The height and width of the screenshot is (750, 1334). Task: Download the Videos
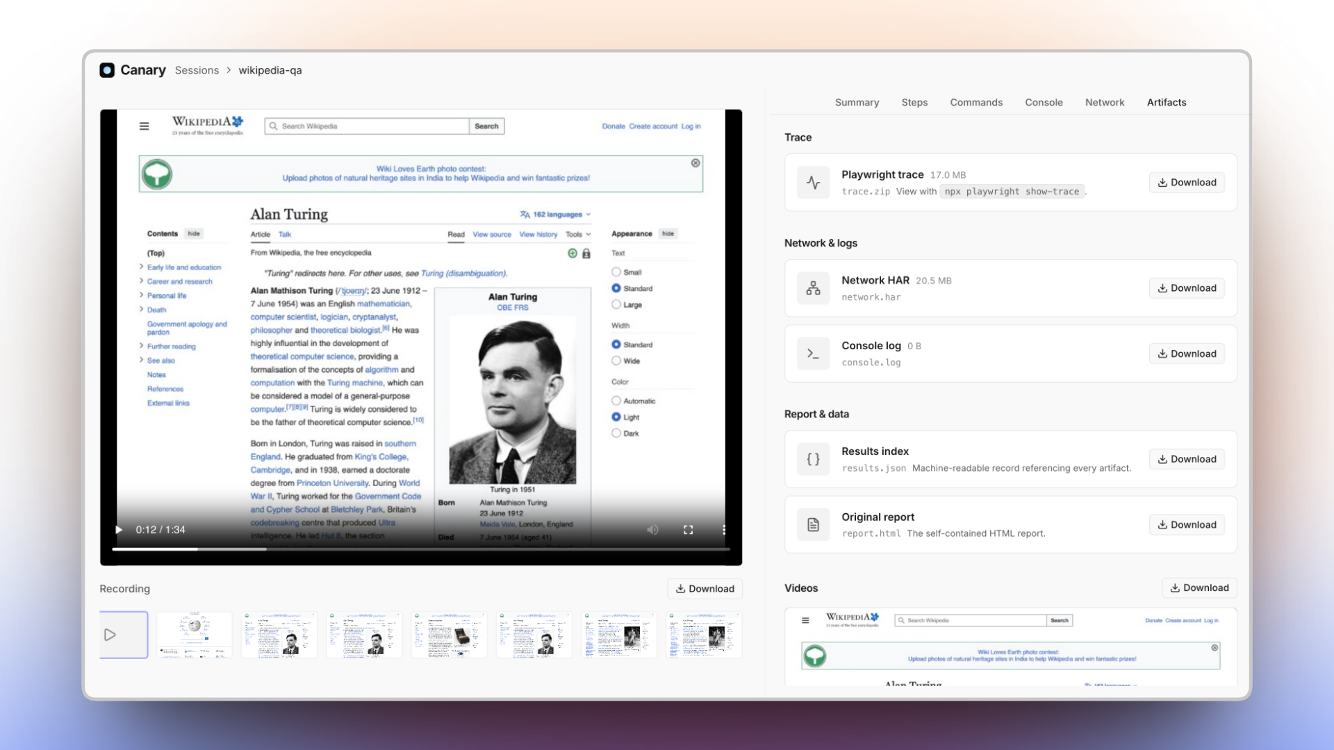tap(1199, 588)
